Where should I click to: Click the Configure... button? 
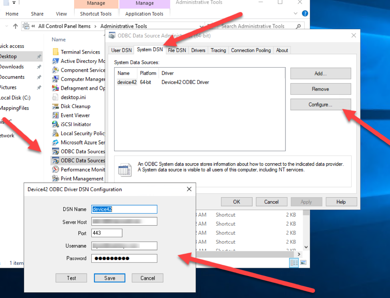(320, 105)
